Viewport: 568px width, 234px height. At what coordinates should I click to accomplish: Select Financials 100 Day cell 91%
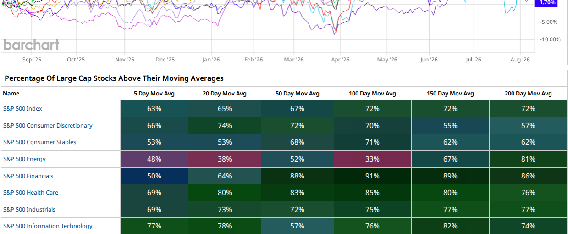coord(372,176)
